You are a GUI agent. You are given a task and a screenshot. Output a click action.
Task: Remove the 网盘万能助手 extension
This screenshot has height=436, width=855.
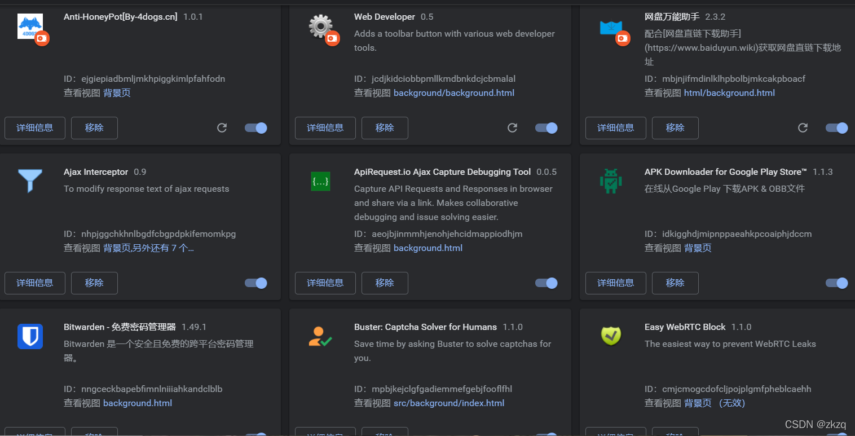(675, 128)
